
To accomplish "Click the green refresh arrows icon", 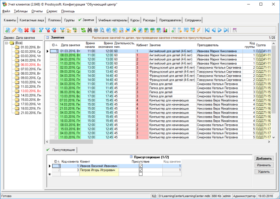I will (x=83, y=30).
